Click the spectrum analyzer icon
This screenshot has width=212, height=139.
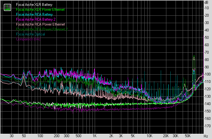[x=7, y=7]
